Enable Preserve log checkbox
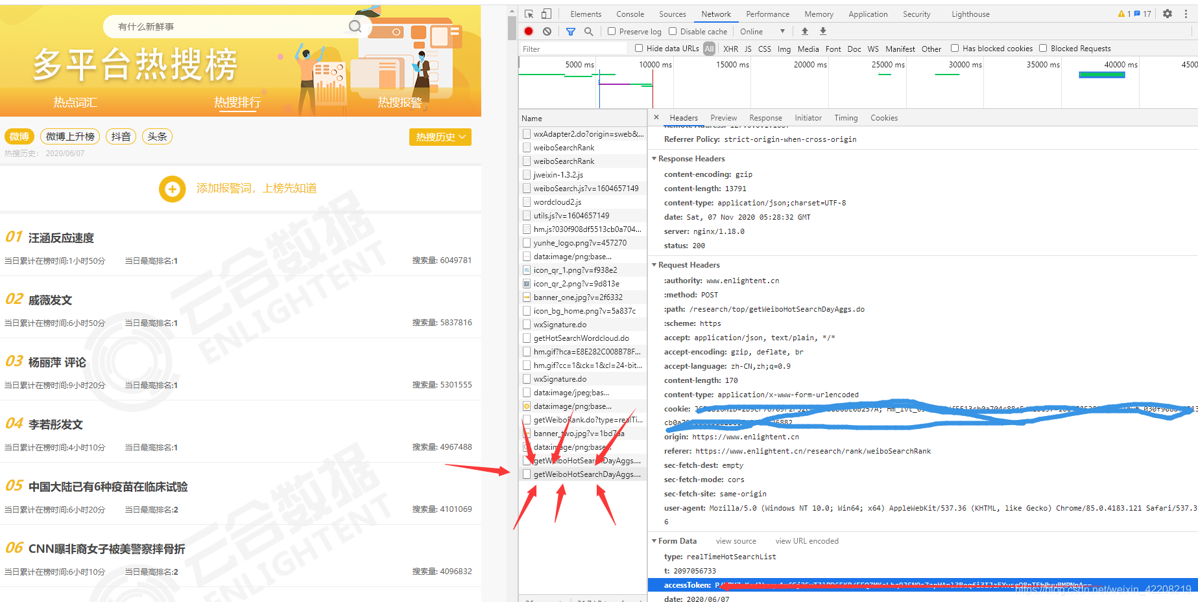The width and height of the screenshot is (1198, 602). click(611, 31)
